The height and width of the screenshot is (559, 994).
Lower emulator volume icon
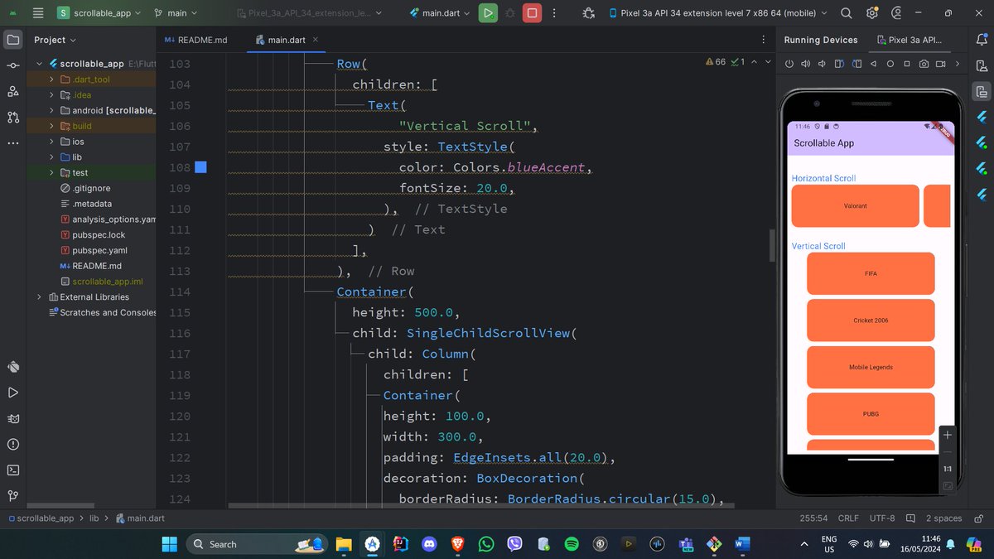822,64
